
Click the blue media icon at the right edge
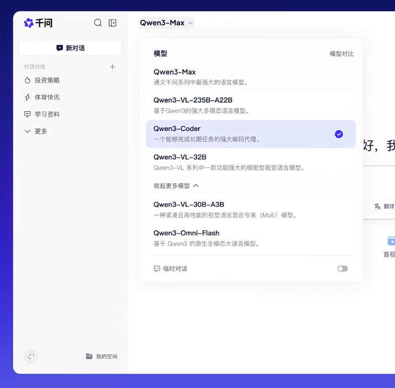pos(391,241)
